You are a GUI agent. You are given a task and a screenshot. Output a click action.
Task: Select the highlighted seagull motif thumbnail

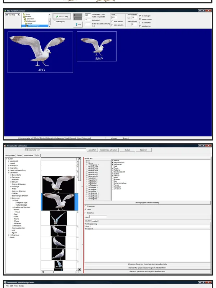coord(58,202)
